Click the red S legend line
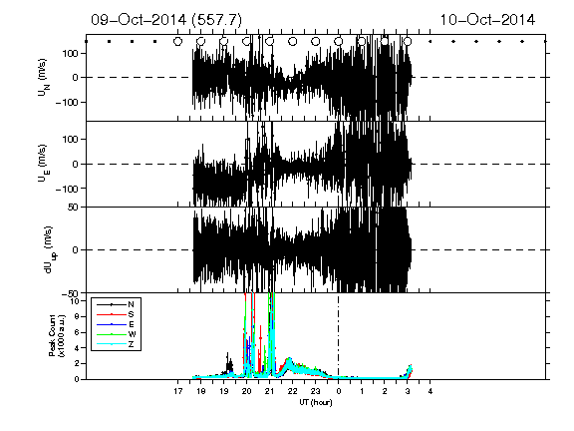 112,314
